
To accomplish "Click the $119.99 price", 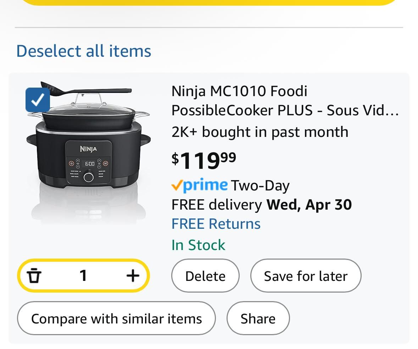I will (204, 160).
